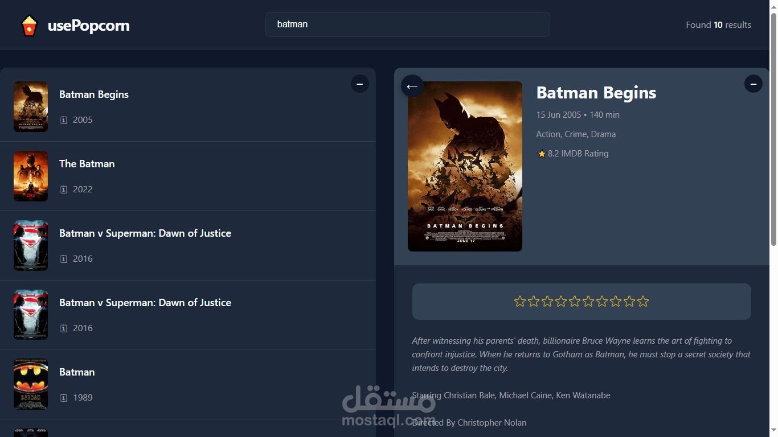Rate the movie one star

(520, 302)
